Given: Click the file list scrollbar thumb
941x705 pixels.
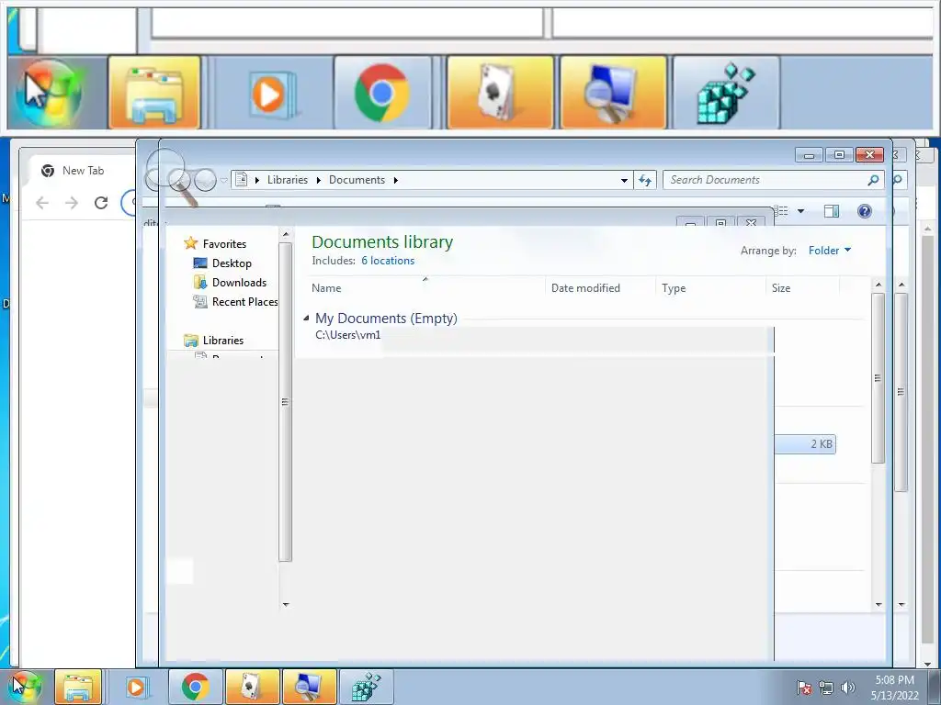Looking at the screenshot, I should click(879, 377).
